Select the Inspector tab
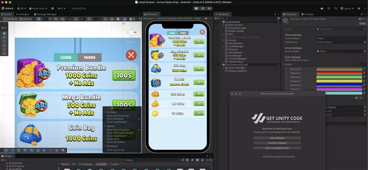368x170 pixels. pyautogui.click(x=290, y=14)
